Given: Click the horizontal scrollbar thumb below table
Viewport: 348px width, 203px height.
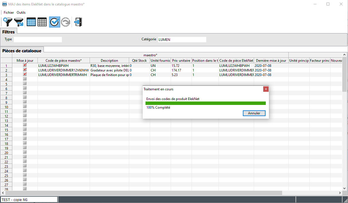Looking at the screenshot, I should click(x=144, y=193).
